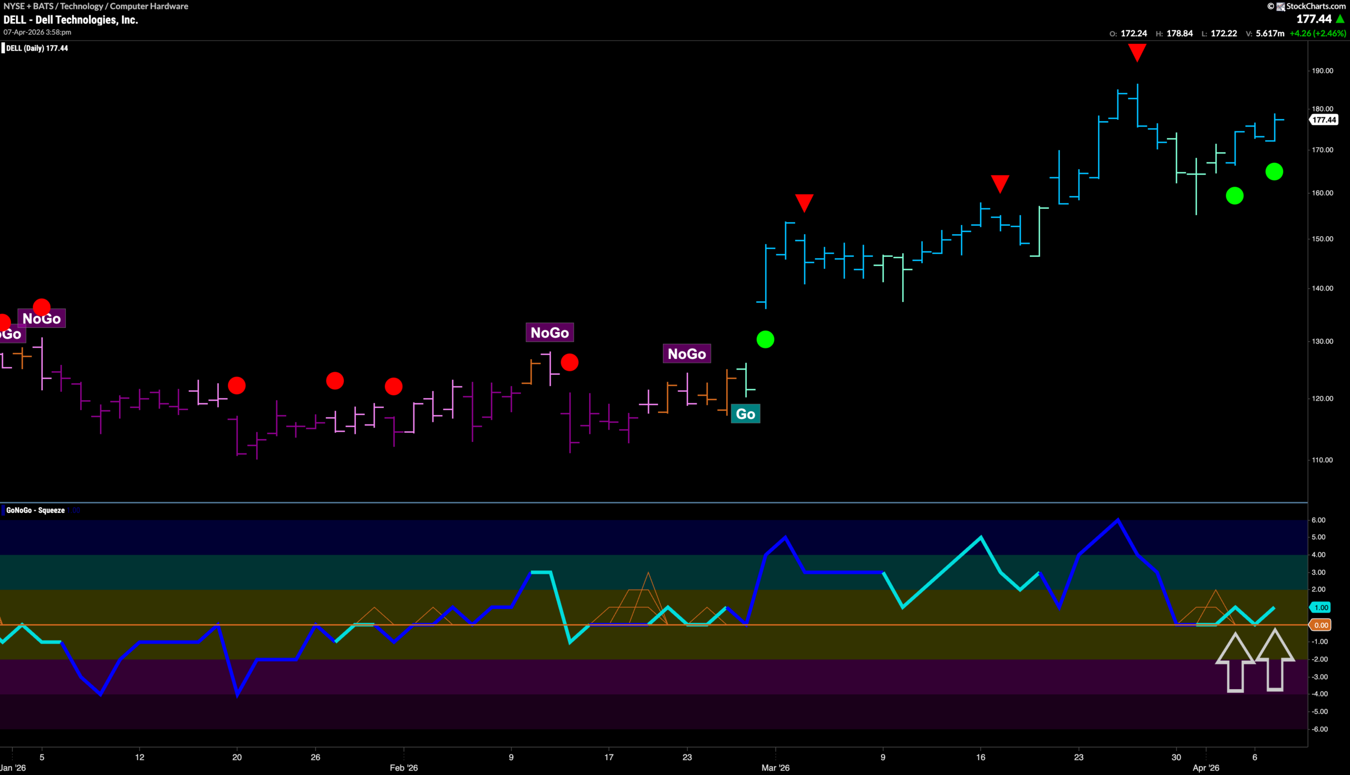Click the 150.00 price axis label

point(1323,238)
